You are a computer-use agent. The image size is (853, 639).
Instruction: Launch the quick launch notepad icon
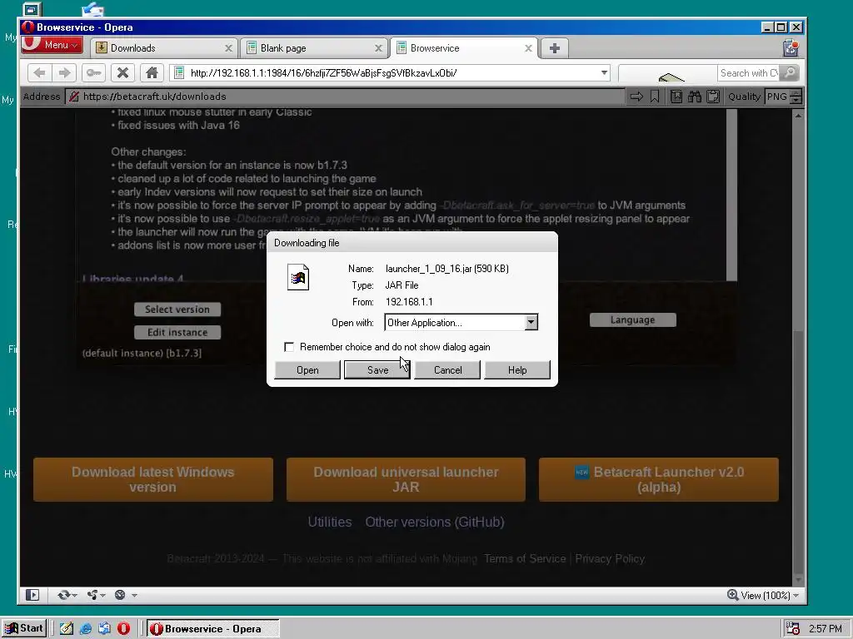67,629
